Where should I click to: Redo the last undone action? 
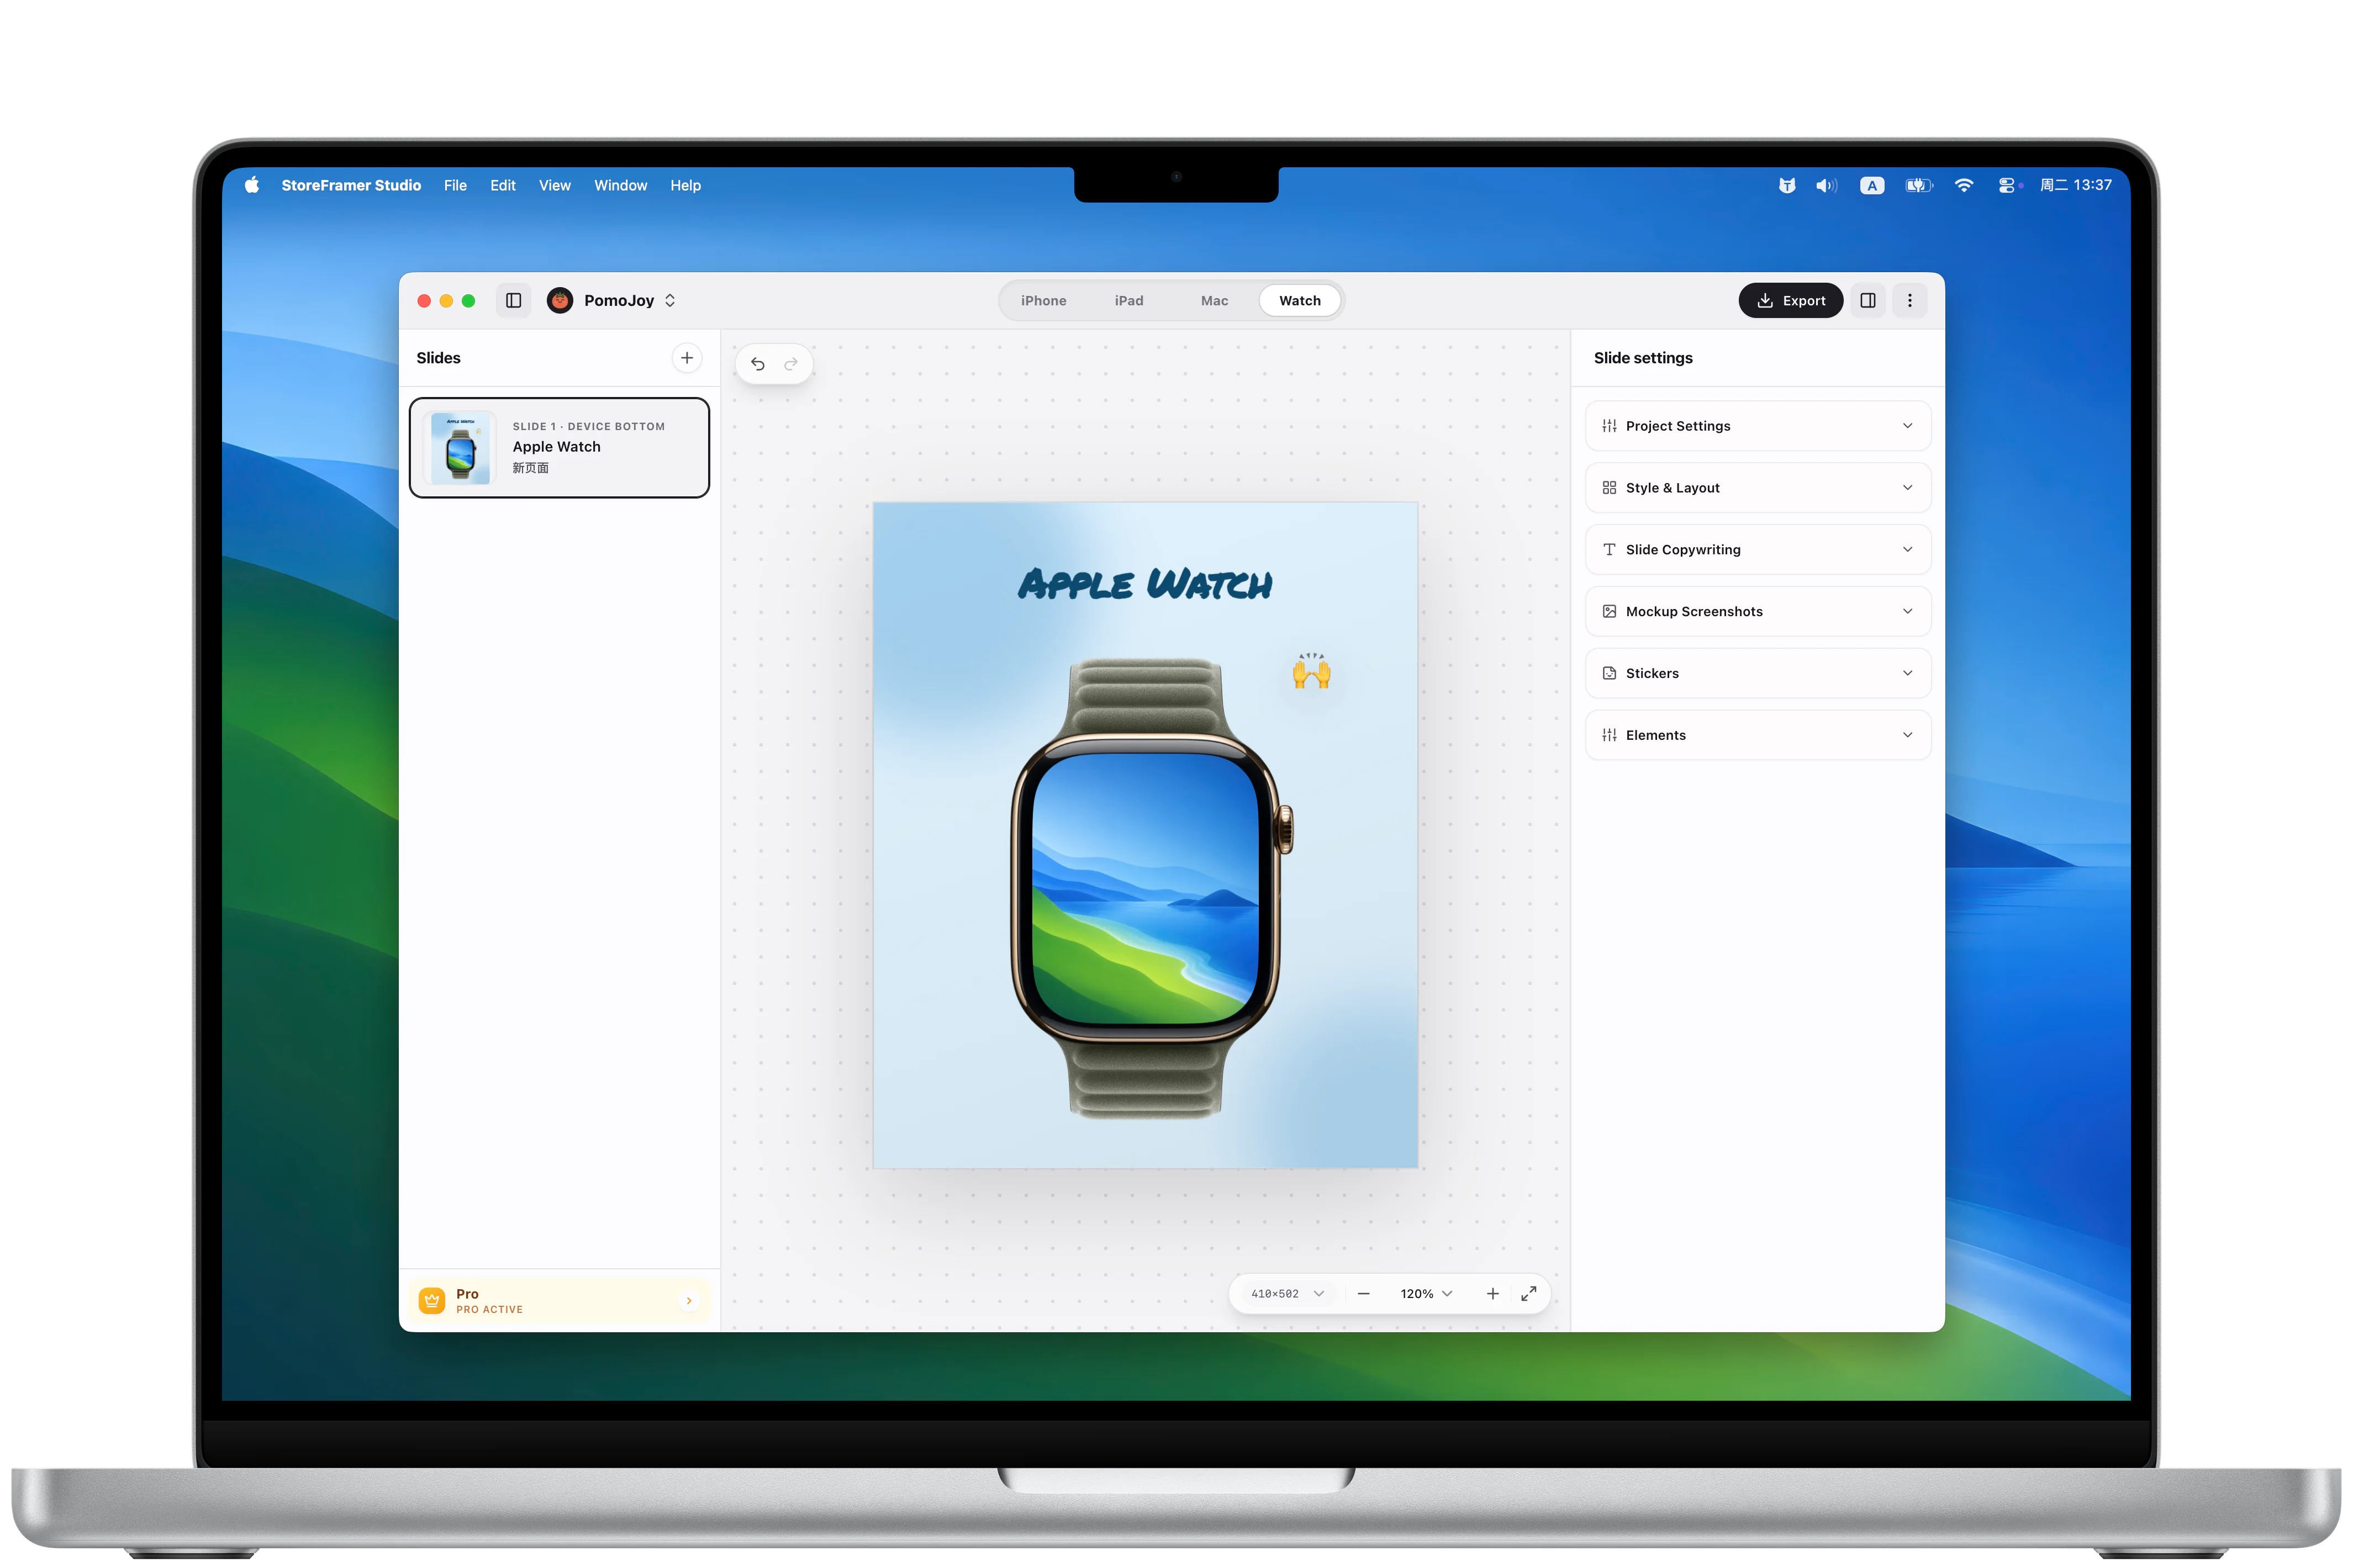[x=792, y=364]
